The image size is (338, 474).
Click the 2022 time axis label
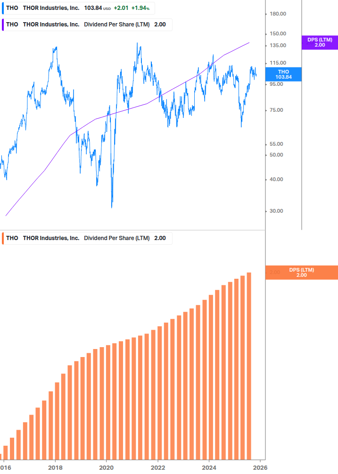coord(157,468)
